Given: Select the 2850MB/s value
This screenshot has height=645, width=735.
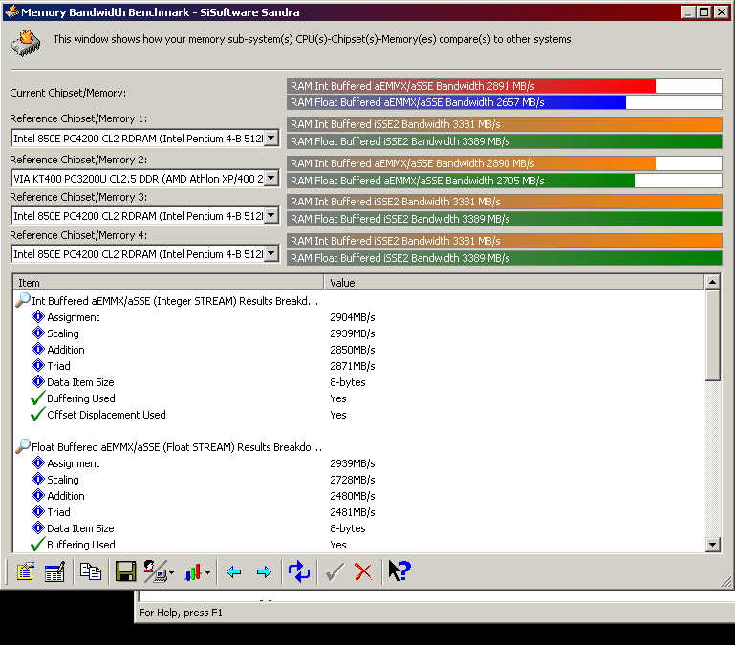Looking at the screenshot, I should coord(353,350).
